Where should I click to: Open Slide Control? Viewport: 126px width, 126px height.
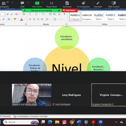(114, 4)
